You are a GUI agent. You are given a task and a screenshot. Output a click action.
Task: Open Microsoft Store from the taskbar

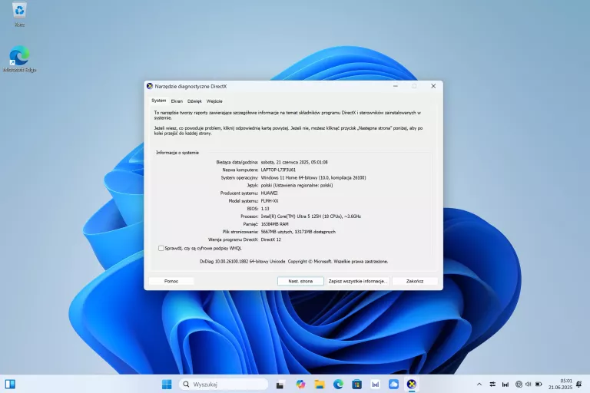tap(356, 384)
